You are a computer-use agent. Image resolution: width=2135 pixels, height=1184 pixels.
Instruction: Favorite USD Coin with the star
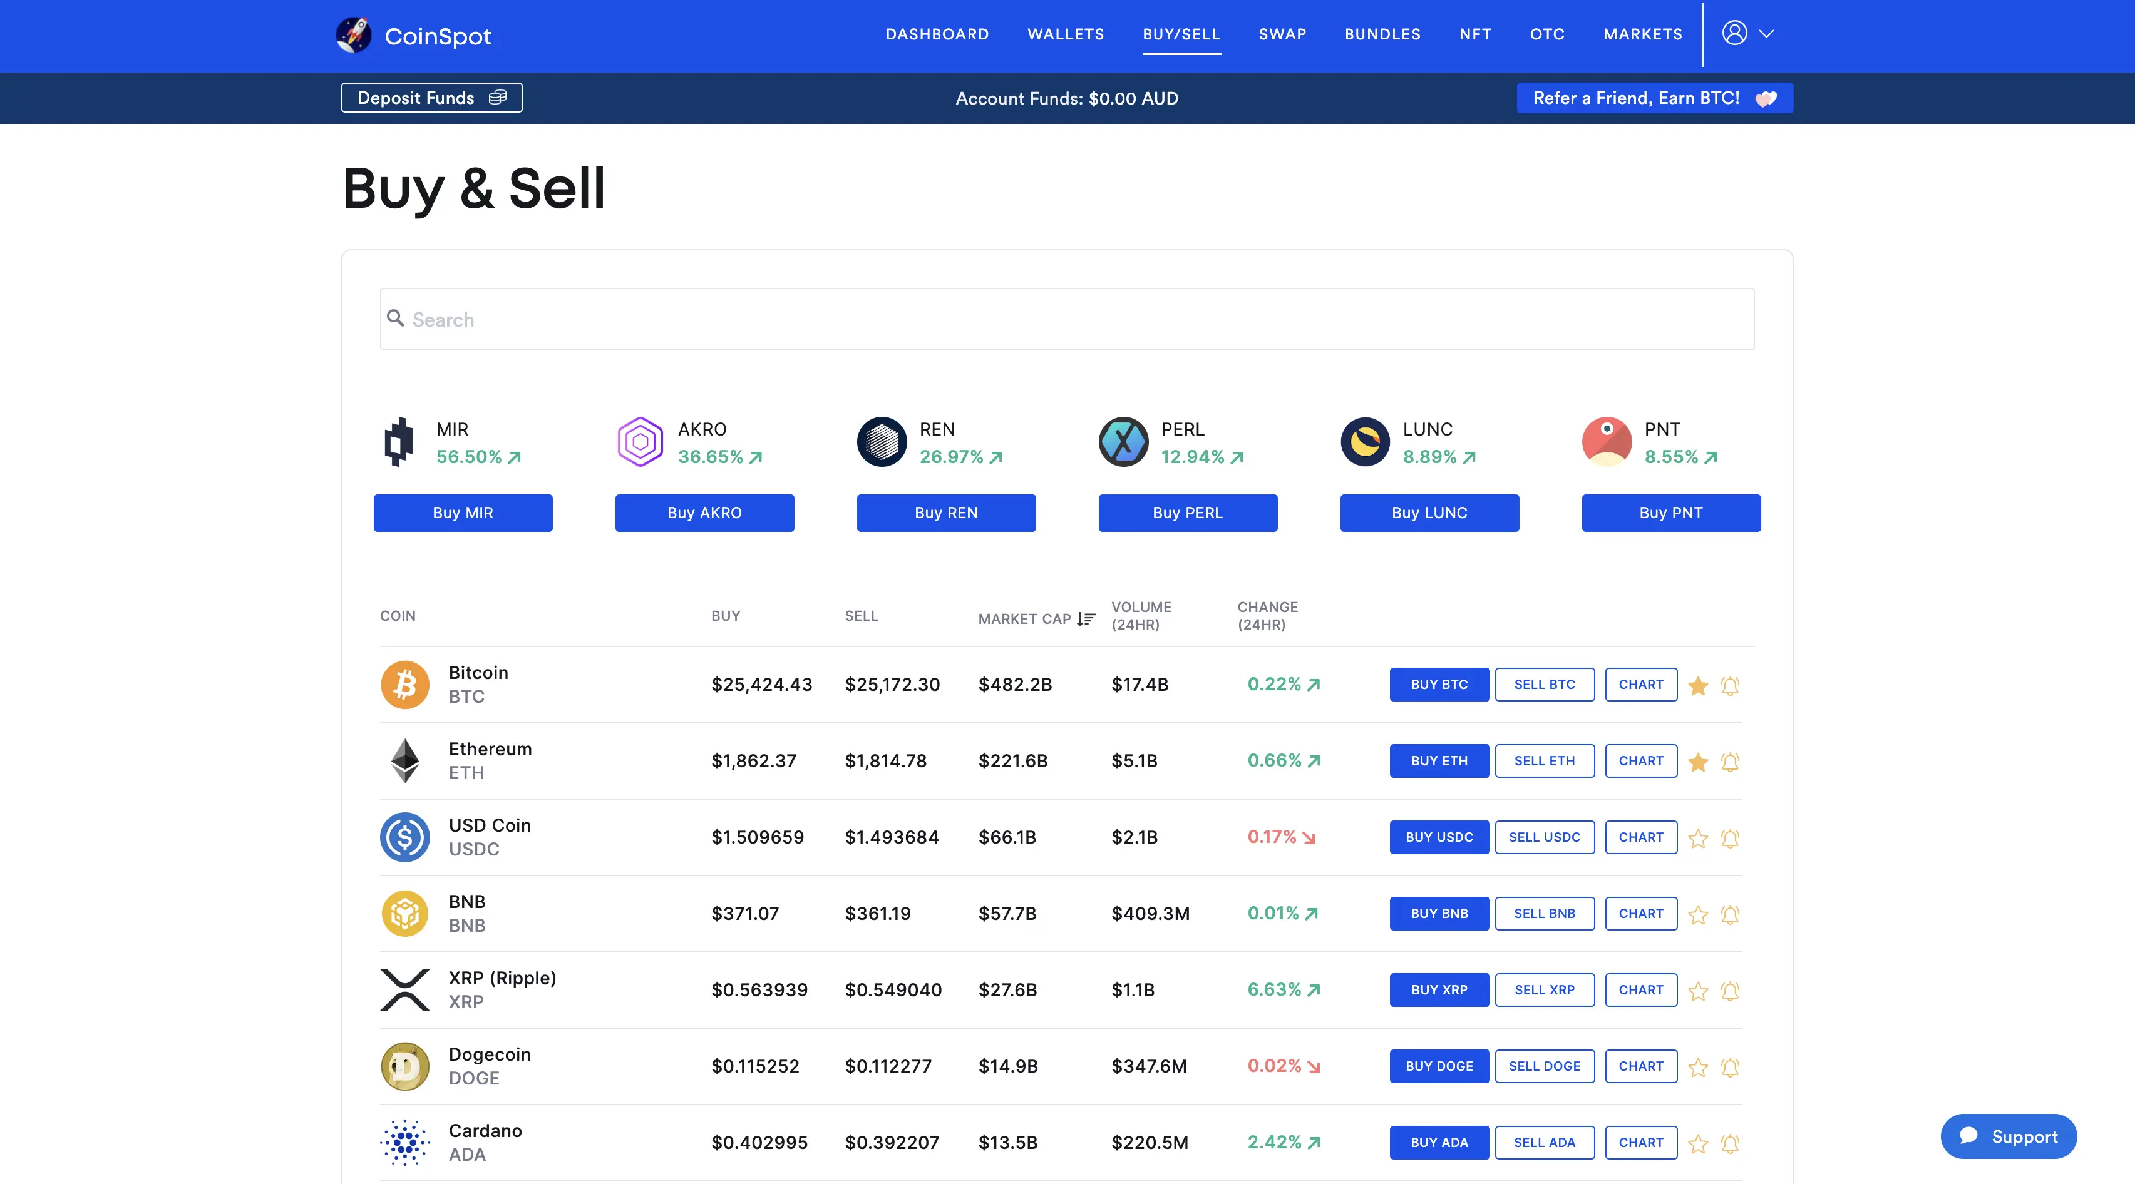click(1698, 838)
